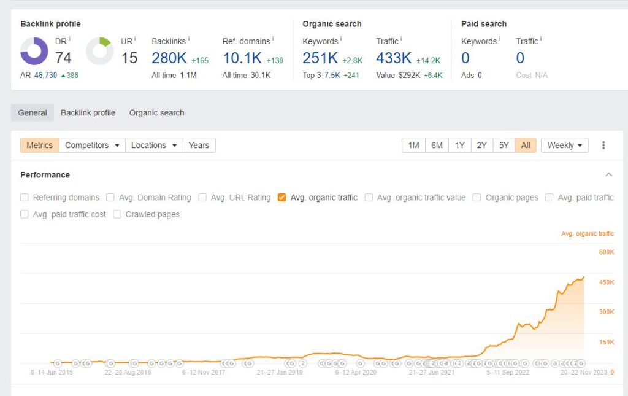Image resolution: width=628 pixels, height=396 pixels.
Task: Uncheck Avg. organic traffic checkbox
Action: (282, 198)
